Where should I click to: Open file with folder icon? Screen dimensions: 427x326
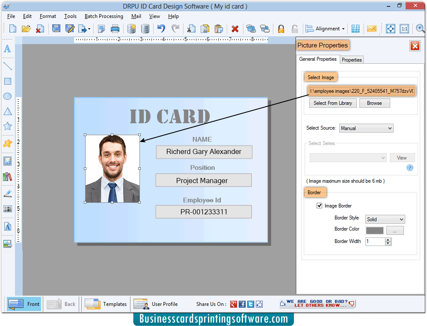[x=26, y=29]
